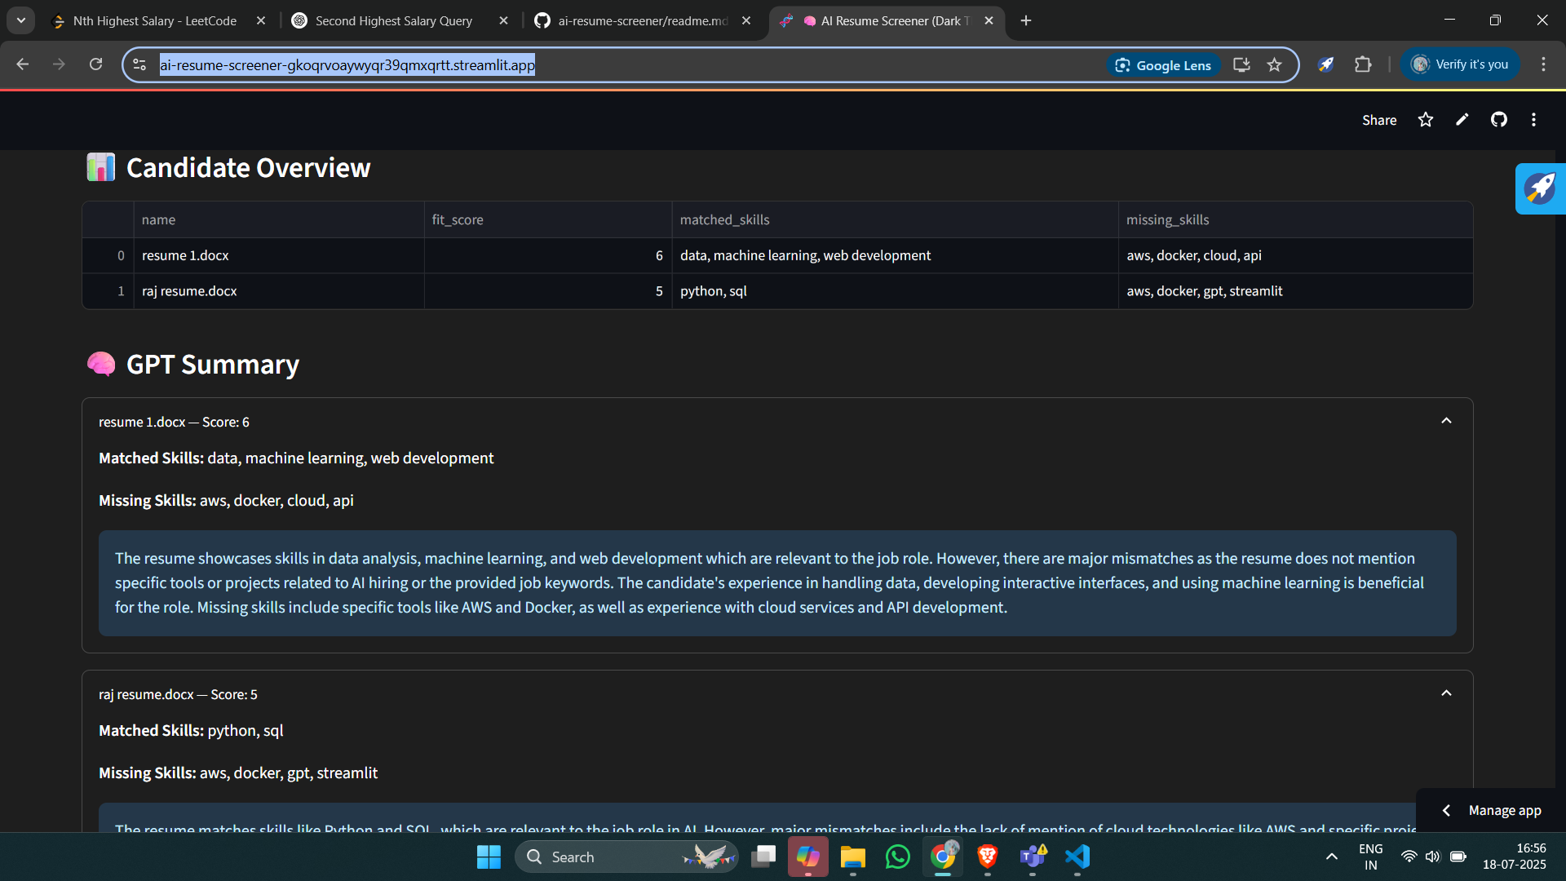Click the browser address bar URL
This screenshot has height=881, width=1566.
point(347,65)
